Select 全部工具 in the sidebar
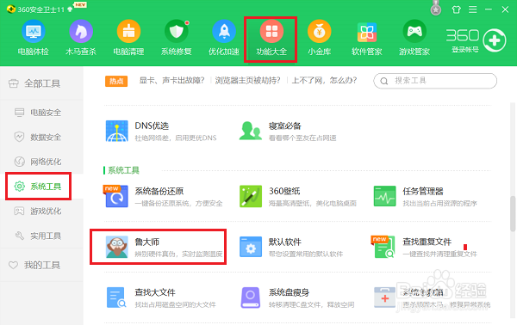Image resolution: width=517 pixels, height=325 pixels. coord(41,83)
